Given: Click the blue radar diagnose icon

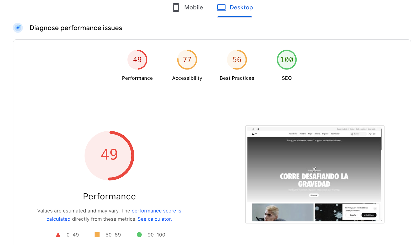Looking at the screenshot, I should pos(18,28).
